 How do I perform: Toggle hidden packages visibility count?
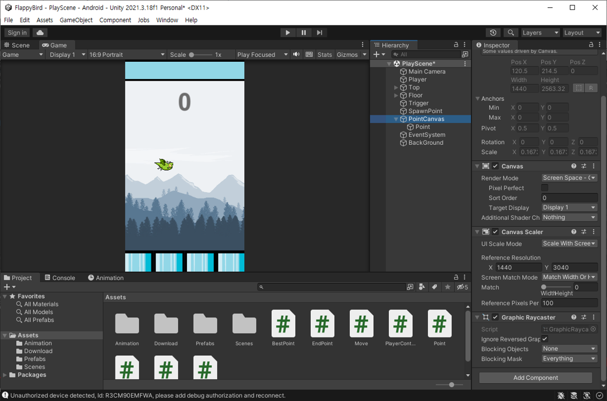pyautogui.click(x=462, y=287)
